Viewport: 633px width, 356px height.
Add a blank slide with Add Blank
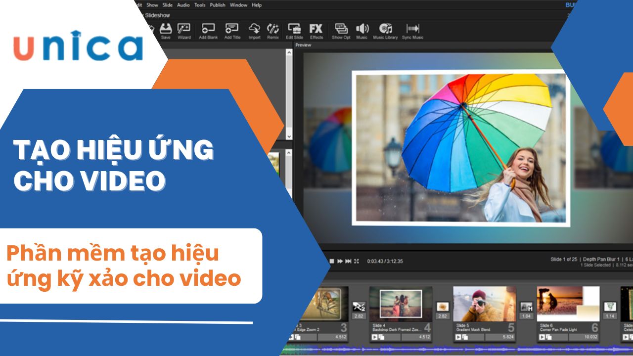coord(208,31)
